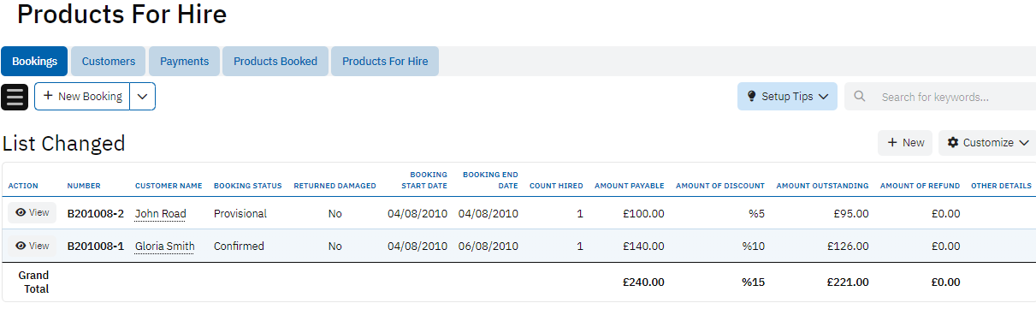Open John Road customer link
The width and height of the screenshot is (1036, 309).
pyautogui.click(x=160, y=213)
